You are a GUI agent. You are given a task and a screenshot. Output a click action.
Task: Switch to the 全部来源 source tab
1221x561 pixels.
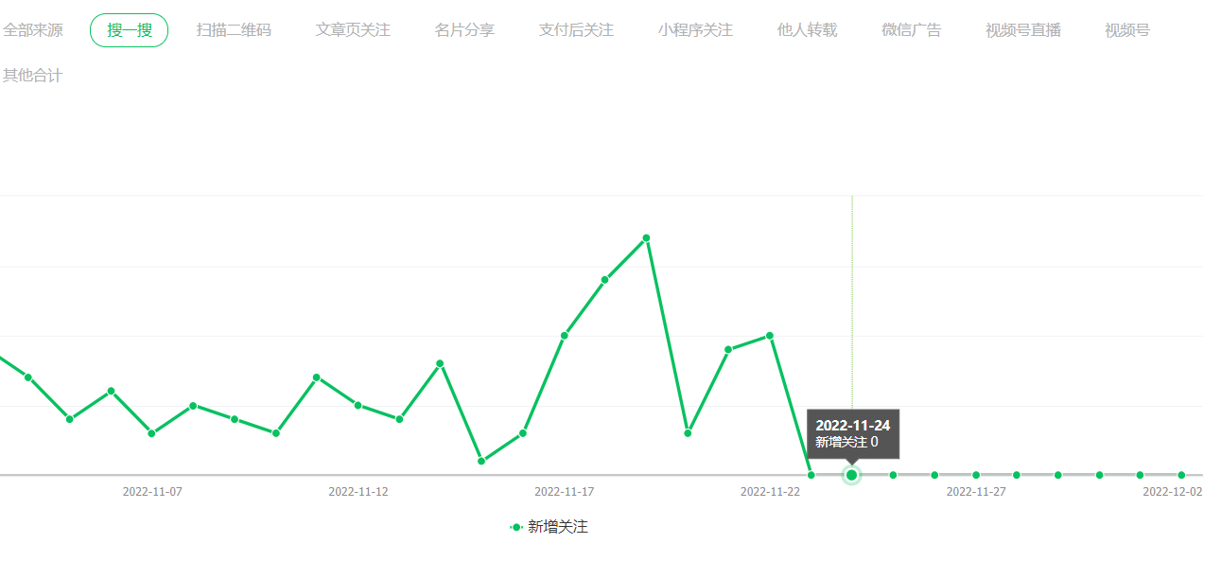tap(33, 30)
